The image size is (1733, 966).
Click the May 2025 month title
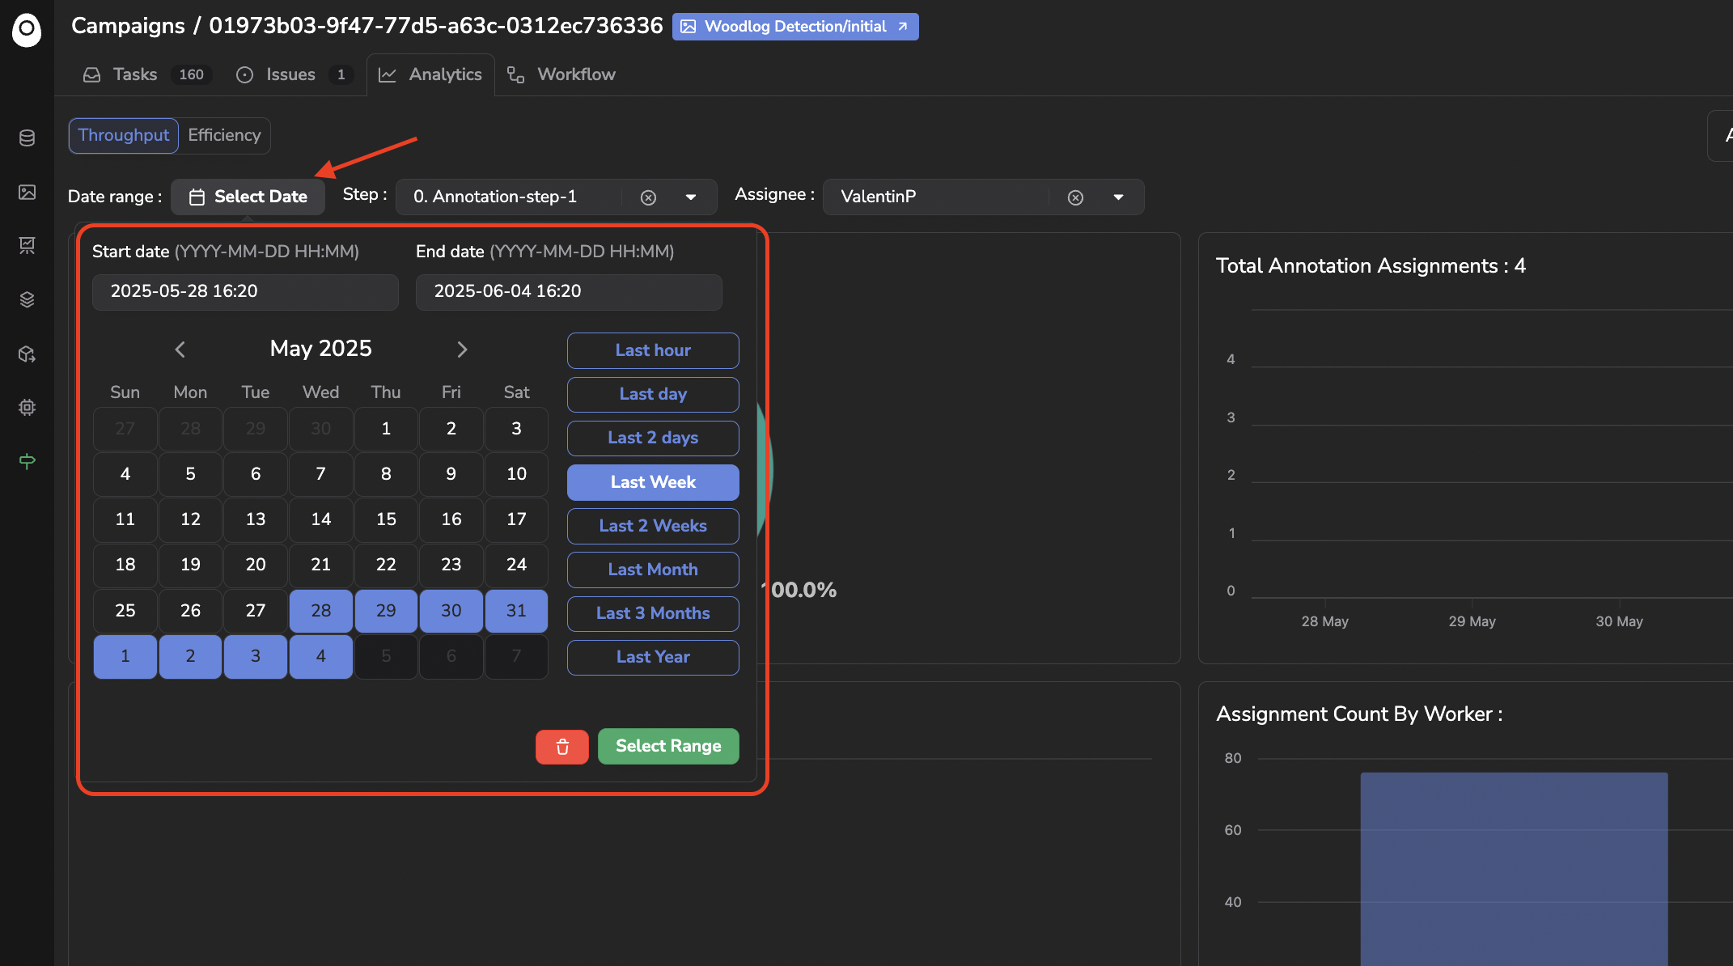coord(320,349)
